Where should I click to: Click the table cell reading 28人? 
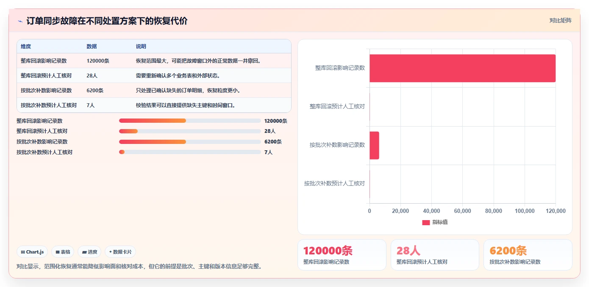(92, 76)
